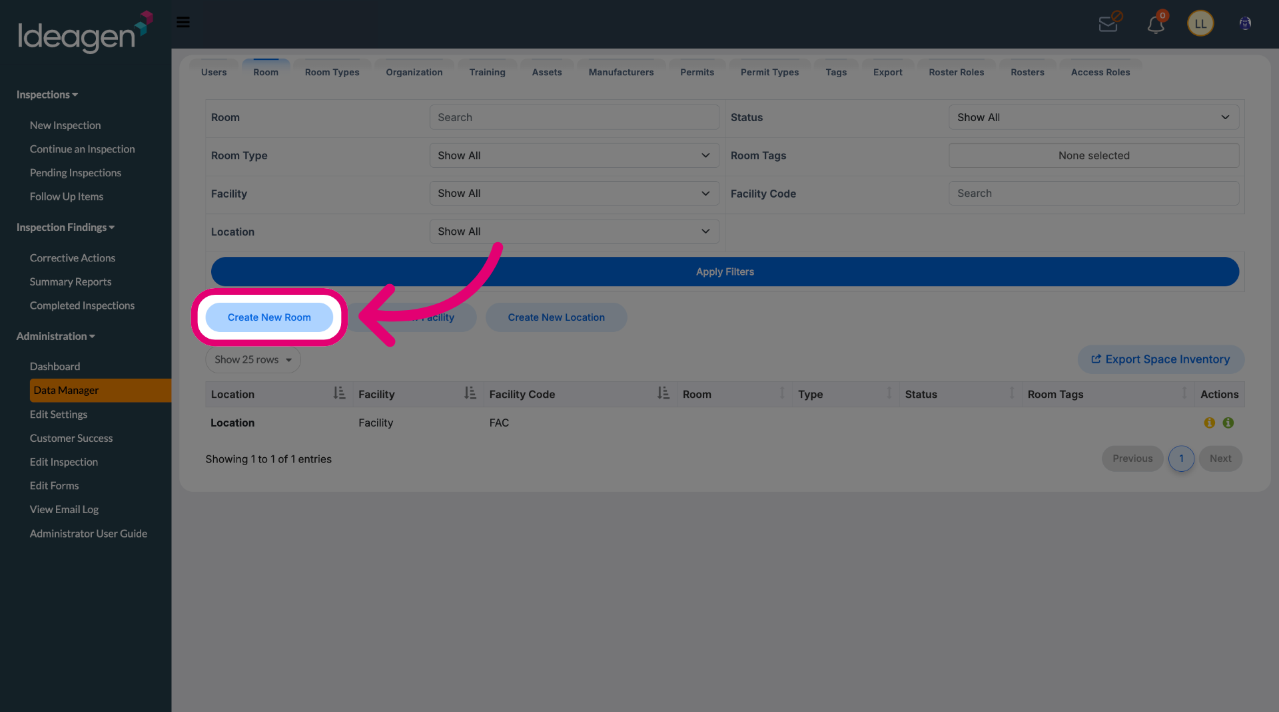Open Pending Inspections link
This screenshot has width=1279, height=712.
tap(75, 172)
